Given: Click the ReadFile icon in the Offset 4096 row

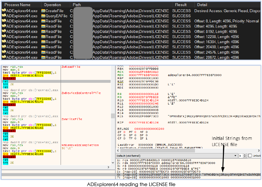Looking at the screenshot, I should click(x=43, y=26).
